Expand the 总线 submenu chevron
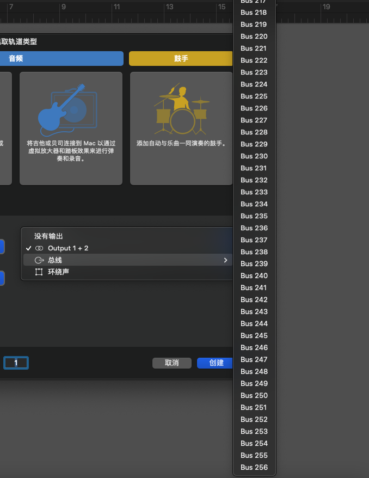Image resolution: width=369 pixels, height=478 pixels. [x=225, y=260]
